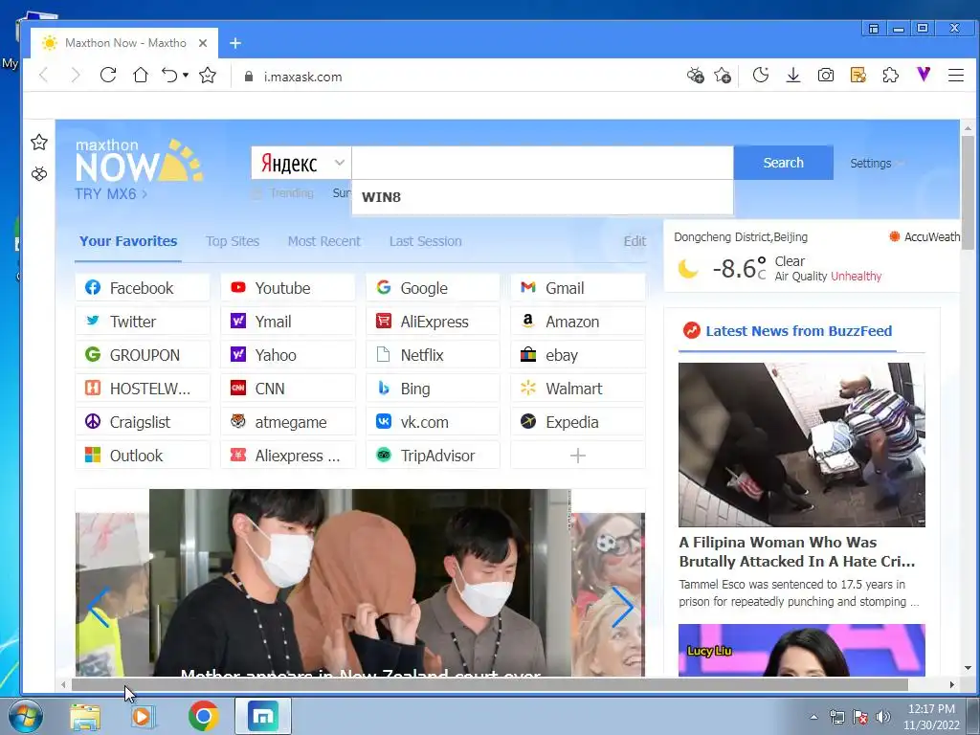Image resolution: width=980 pixels, height=735 pixels.
Task: Click the address bar i.maxask.com
Action: [x=302, y=77]
